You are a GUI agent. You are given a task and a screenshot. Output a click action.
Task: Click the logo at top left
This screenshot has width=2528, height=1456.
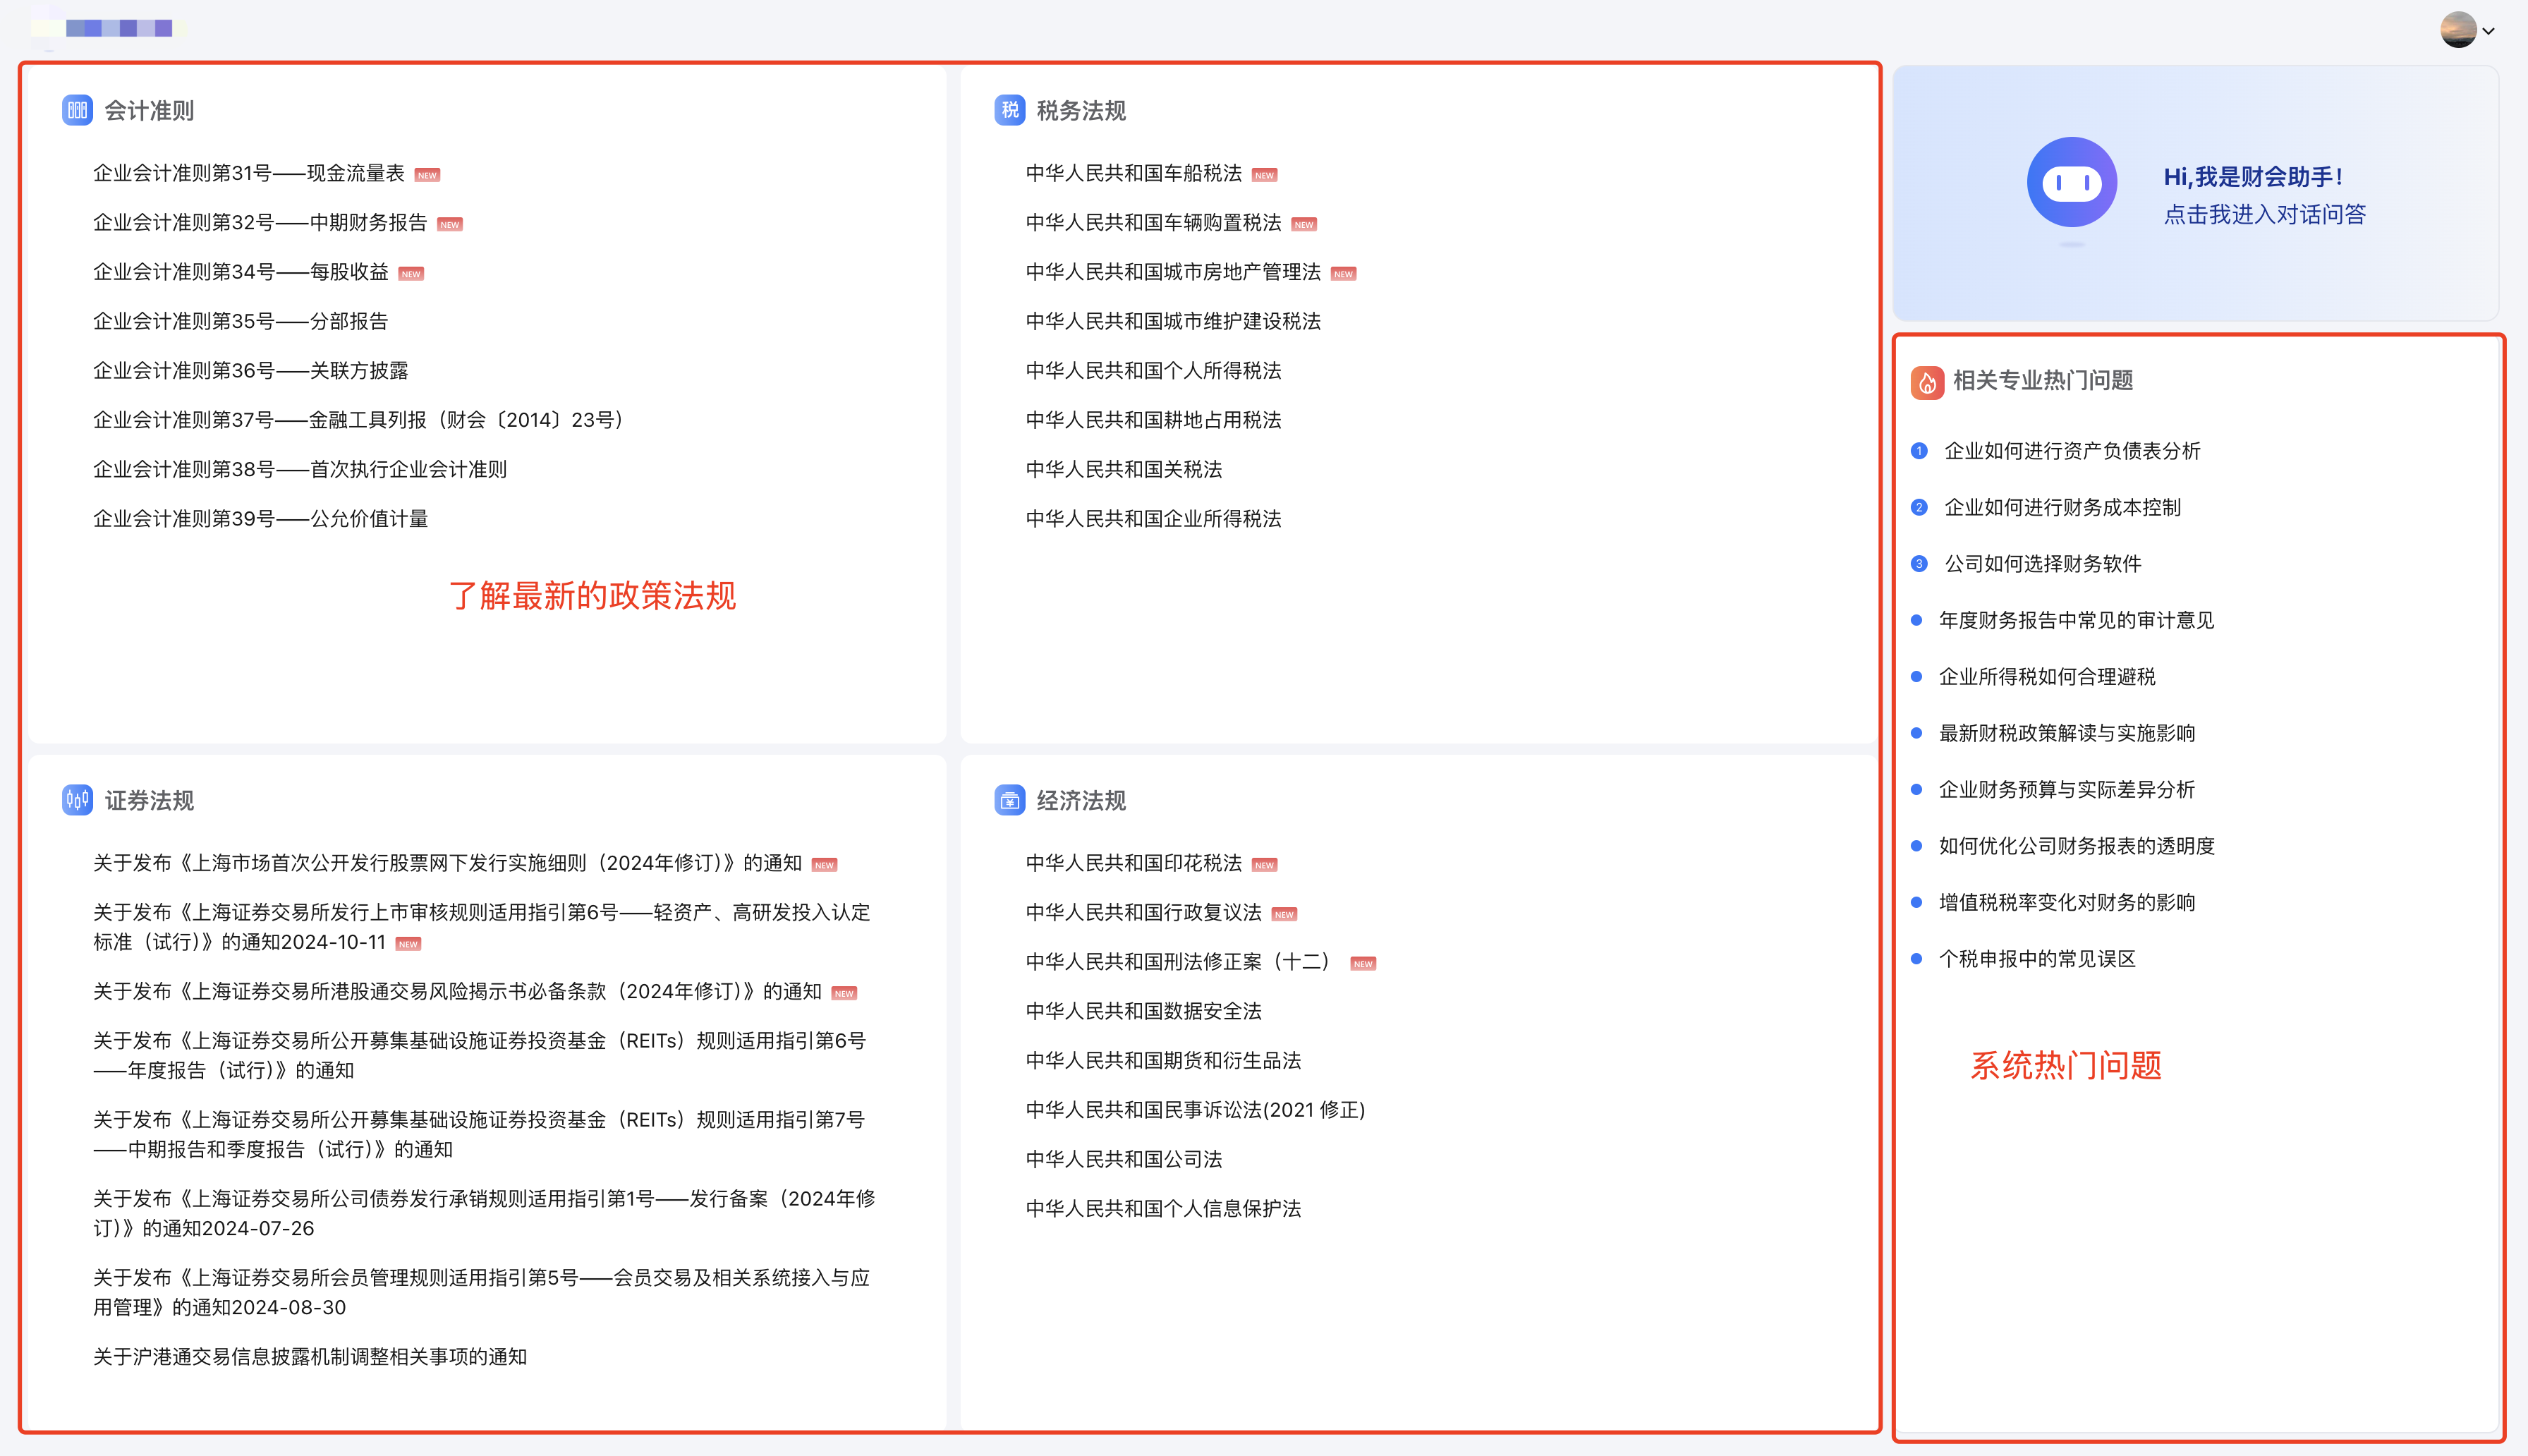pyautogui.click(x=110, y=27)
